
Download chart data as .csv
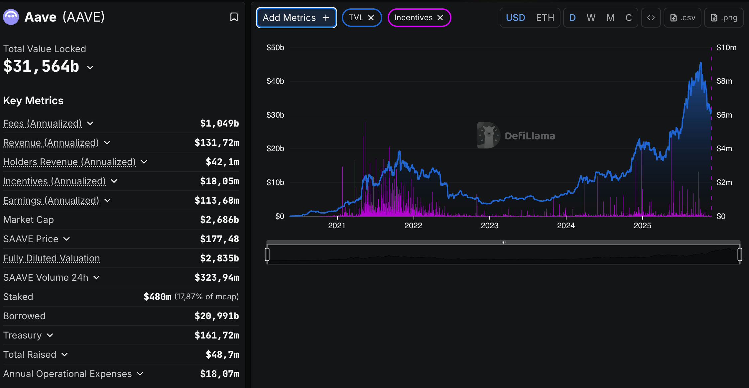coord(683,18)
